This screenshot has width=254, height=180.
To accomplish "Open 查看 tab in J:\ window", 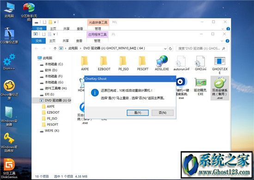I will (x=79, y=41).
